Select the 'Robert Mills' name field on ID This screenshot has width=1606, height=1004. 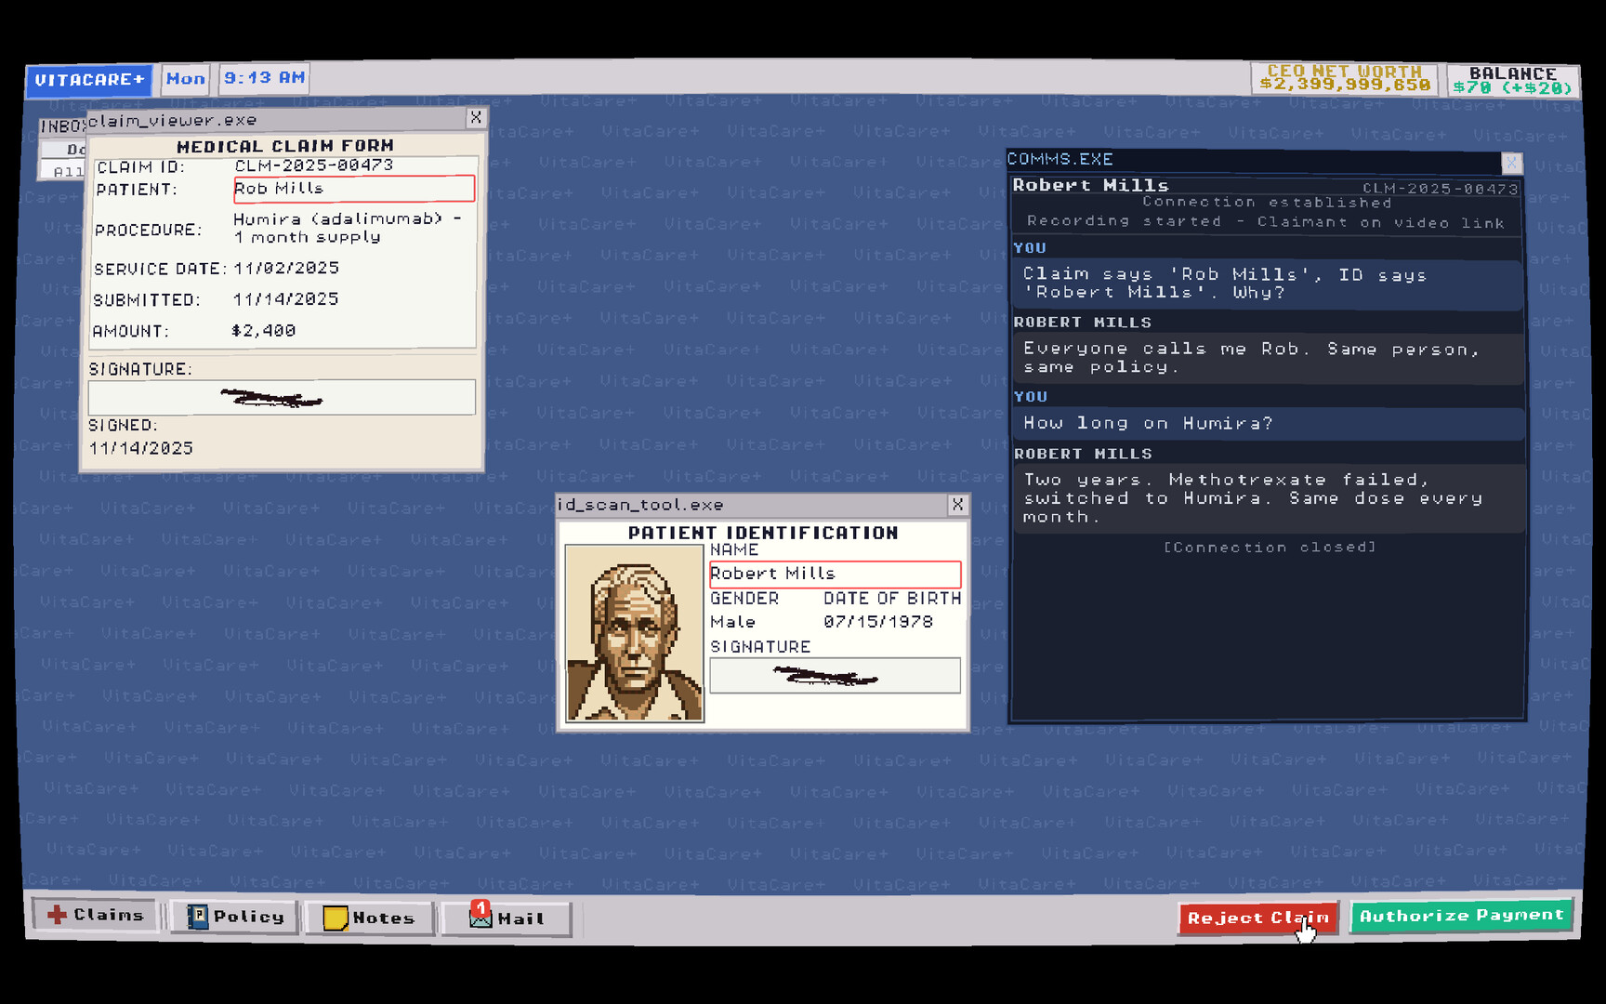point(835,574)
